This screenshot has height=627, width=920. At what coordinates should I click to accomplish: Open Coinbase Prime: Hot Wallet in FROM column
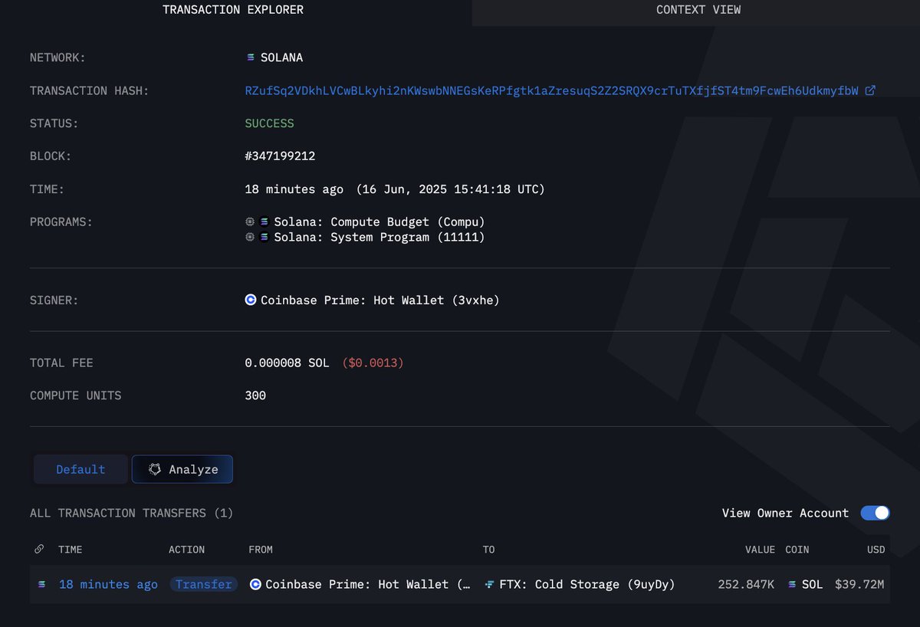(x=368, y=584)
